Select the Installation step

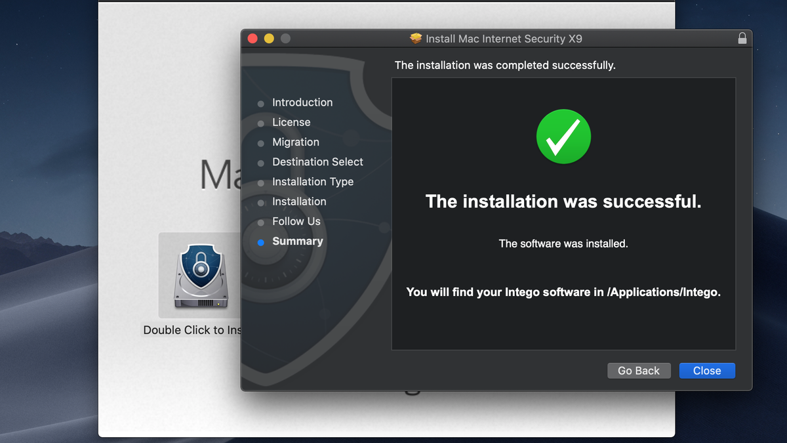299,201
